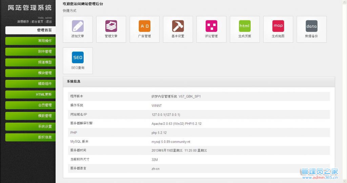Click the 清理缓存 link
This screenshot has height=183, width=347.
pos(23,22)
